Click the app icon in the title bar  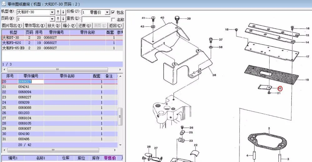coord(3,4)
